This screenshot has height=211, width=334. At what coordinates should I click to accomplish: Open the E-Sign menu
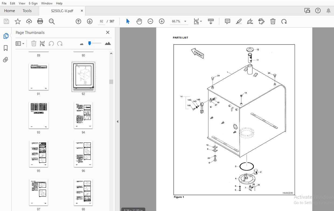pos(33,3)
